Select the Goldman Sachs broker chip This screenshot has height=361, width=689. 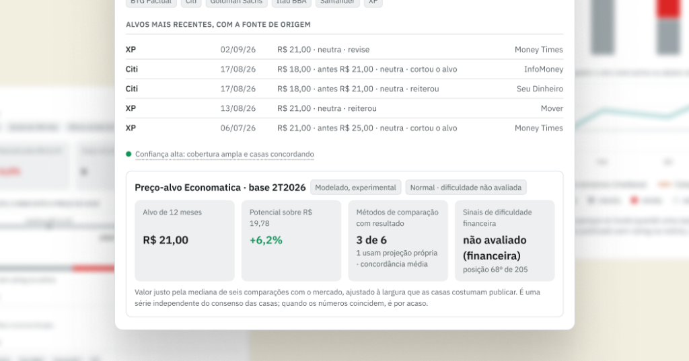pos(236,3)
